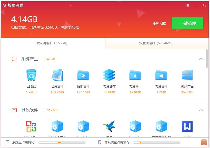Click the WPS icon
Viewport: 210px width, 148px height.
tap(187, 126)
